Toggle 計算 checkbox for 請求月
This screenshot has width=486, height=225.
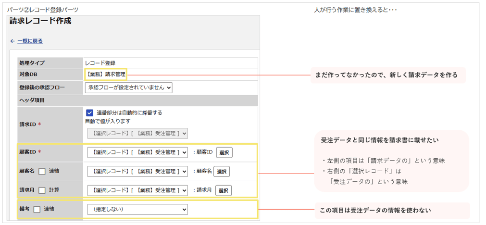pos(42,190)
